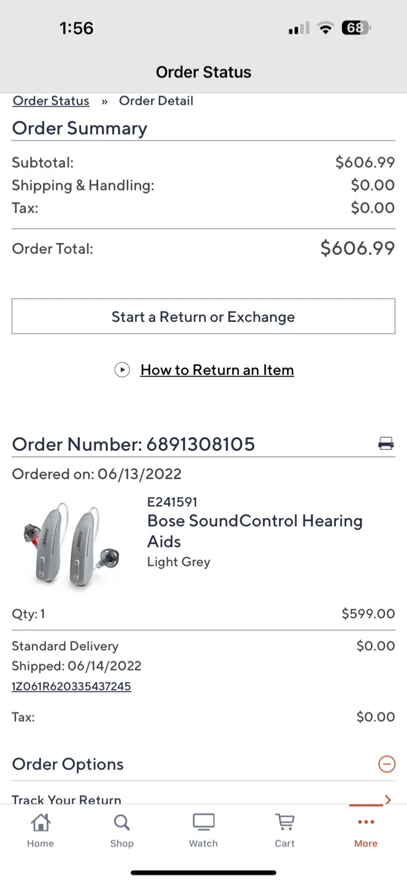Open tracking number 1Z061R620335437245 link
This screenshot has height=883, width=407.
tap(71, 686)
